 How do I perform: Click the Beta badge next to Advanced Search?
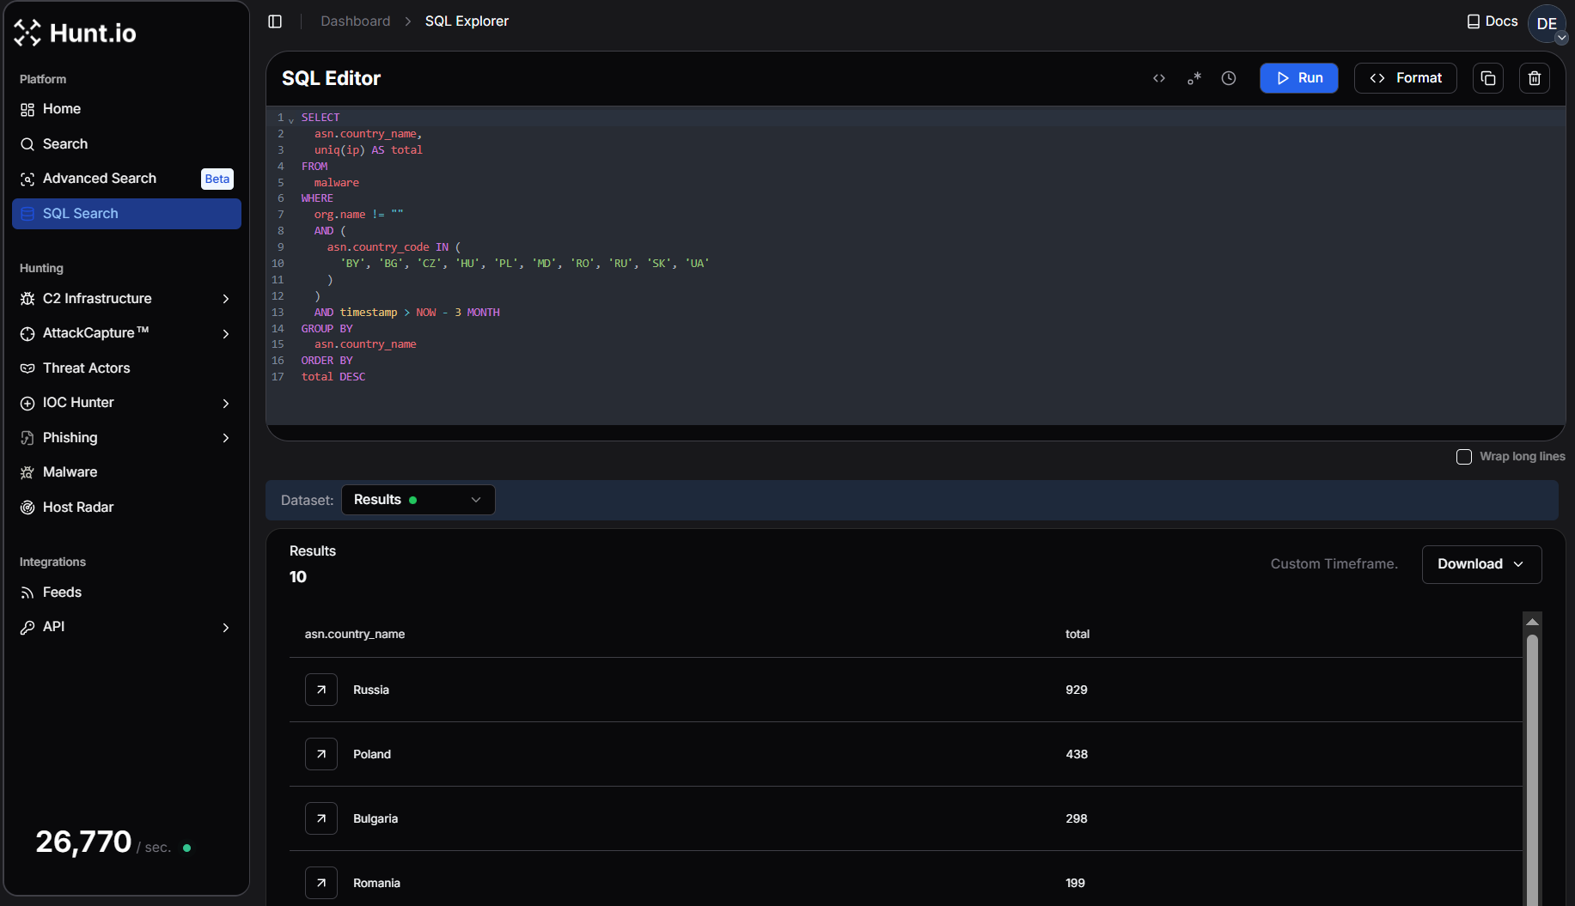point(217,179)
